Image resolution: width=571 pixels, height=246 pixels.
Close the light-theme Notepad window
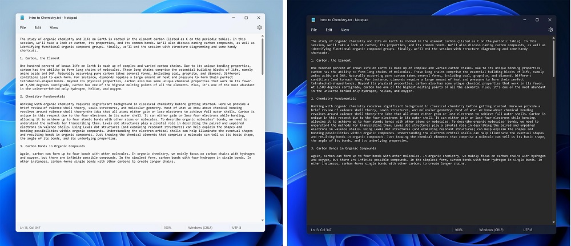tap(259, 18)
